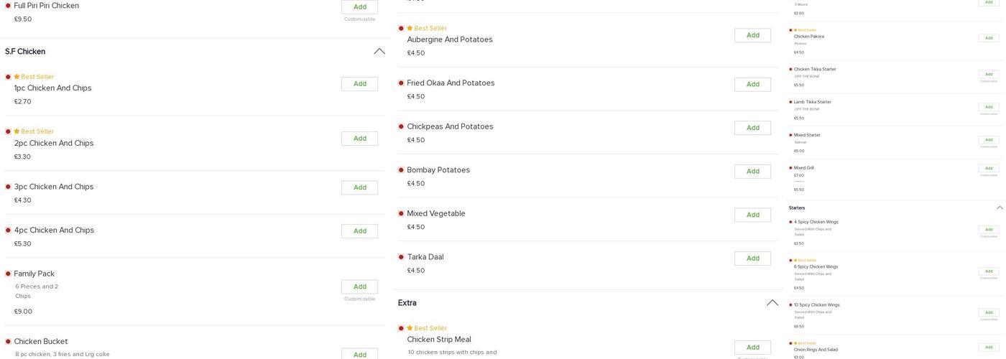This screenshot has width=1006, height=359.
Task: Click red food-type dot beside Chicken Bucket
Action: coord(8,342)
